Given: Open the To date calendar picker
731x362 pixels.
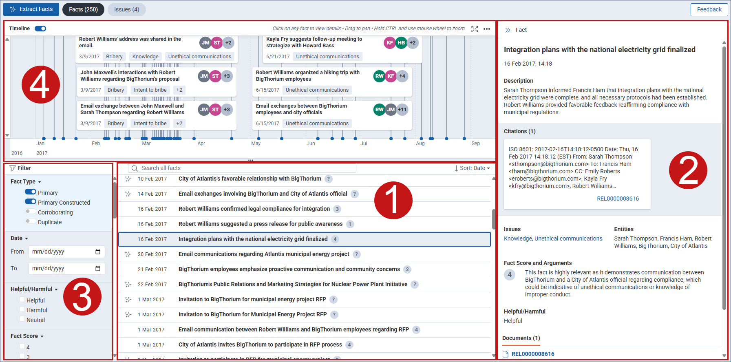Looking at the screenshot, I should [98, 269].
